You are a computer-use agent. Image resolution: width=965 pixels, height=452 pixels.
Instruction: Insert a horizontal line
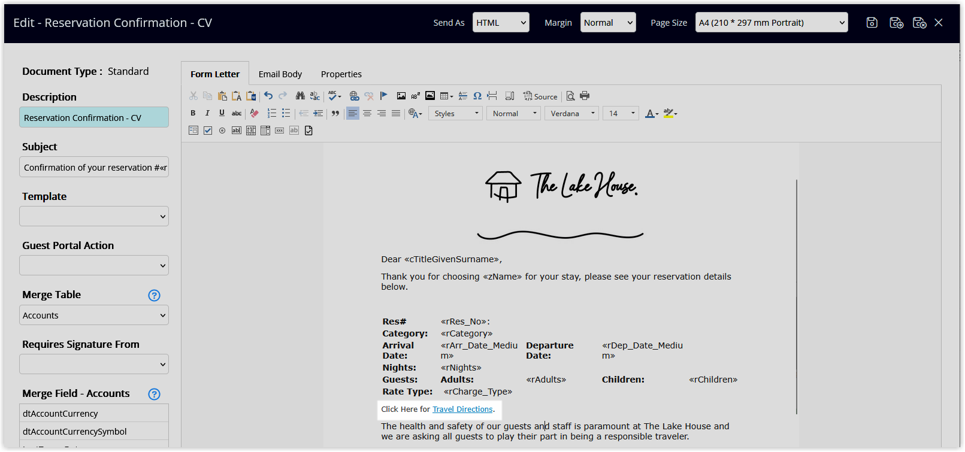[463, 96]
